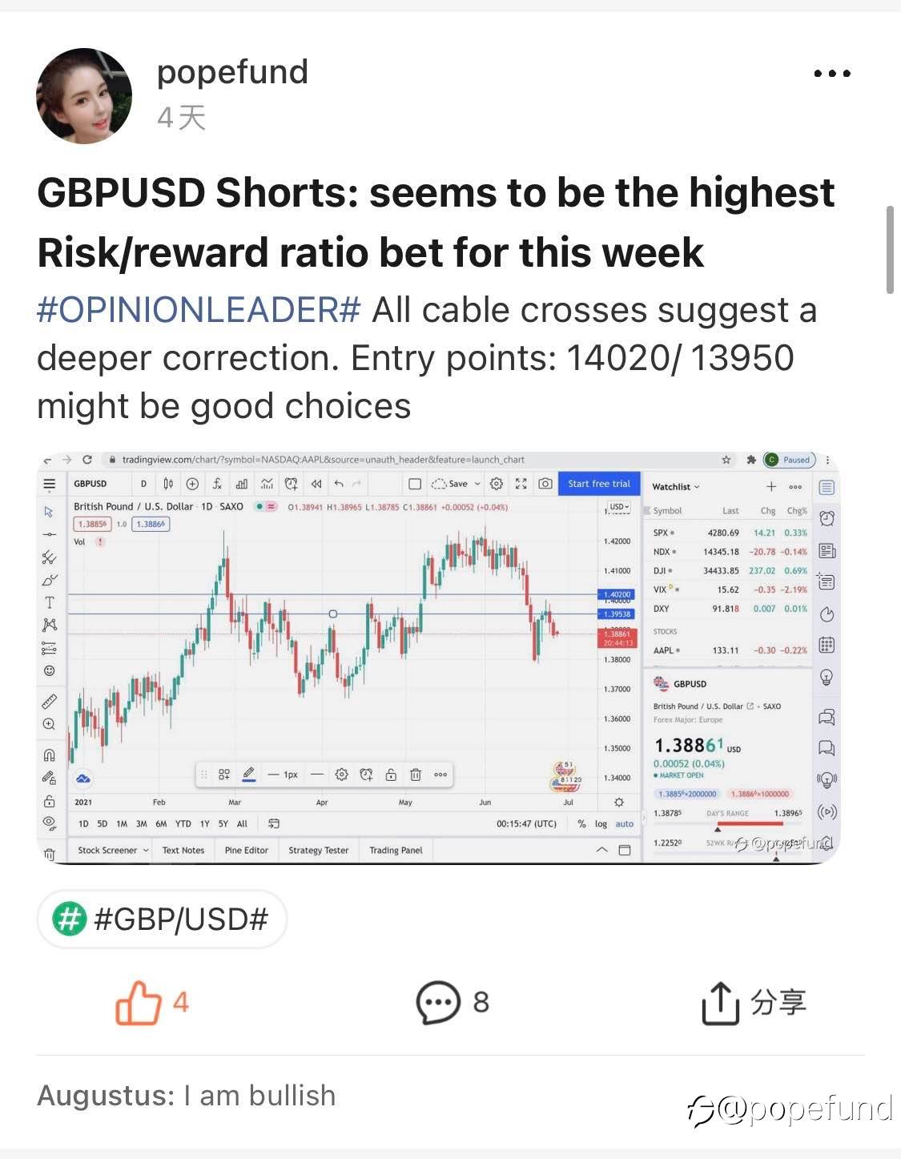
Task: Open the three-dot post options menu
Action: 832,73
